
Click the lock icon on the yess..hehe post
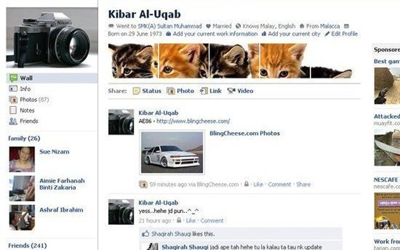tap(179, 220)
